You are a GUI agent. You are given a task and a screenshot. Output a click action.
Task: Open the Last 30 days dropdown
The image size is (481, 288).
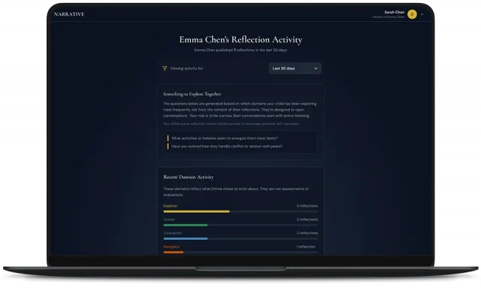[x=295, y=68]
